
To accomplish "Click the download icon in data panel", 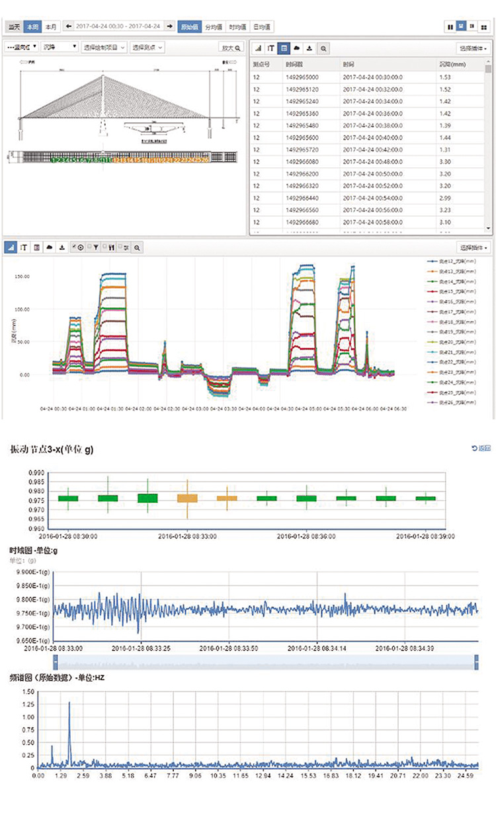I will (x=310, y=48).
